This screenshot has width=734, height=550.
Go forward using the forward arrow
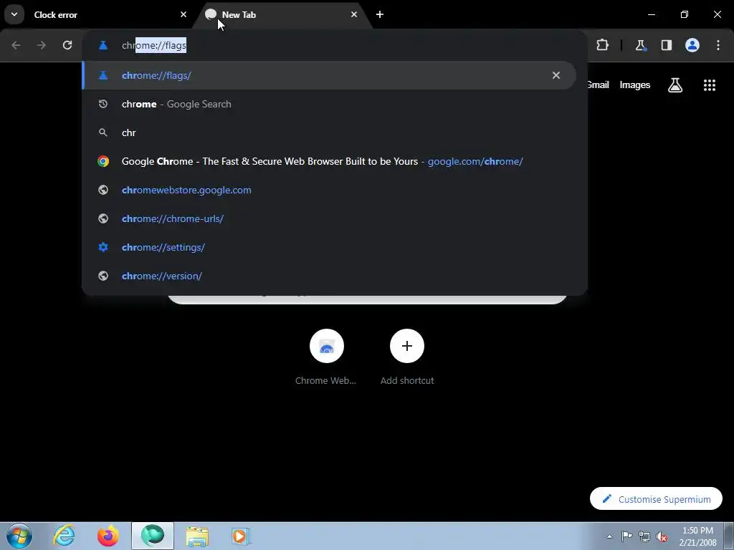coord(42,45)
